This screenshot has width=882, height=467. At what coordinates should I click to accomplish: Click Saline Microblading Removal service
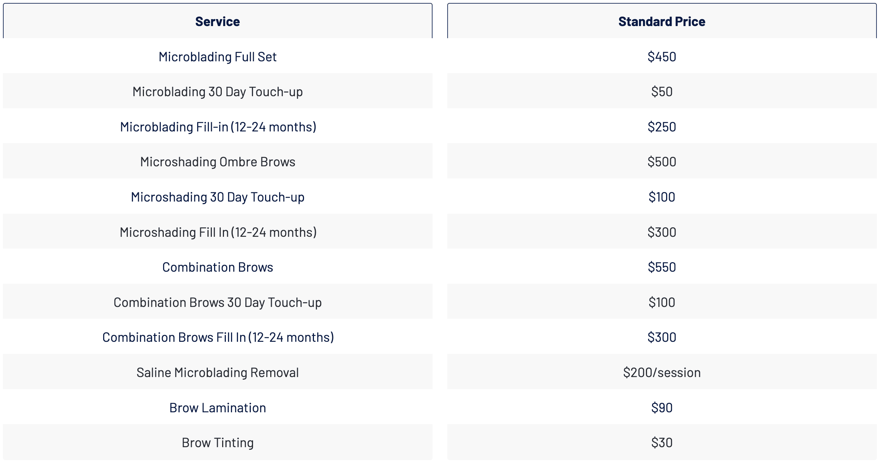(217, 373)
